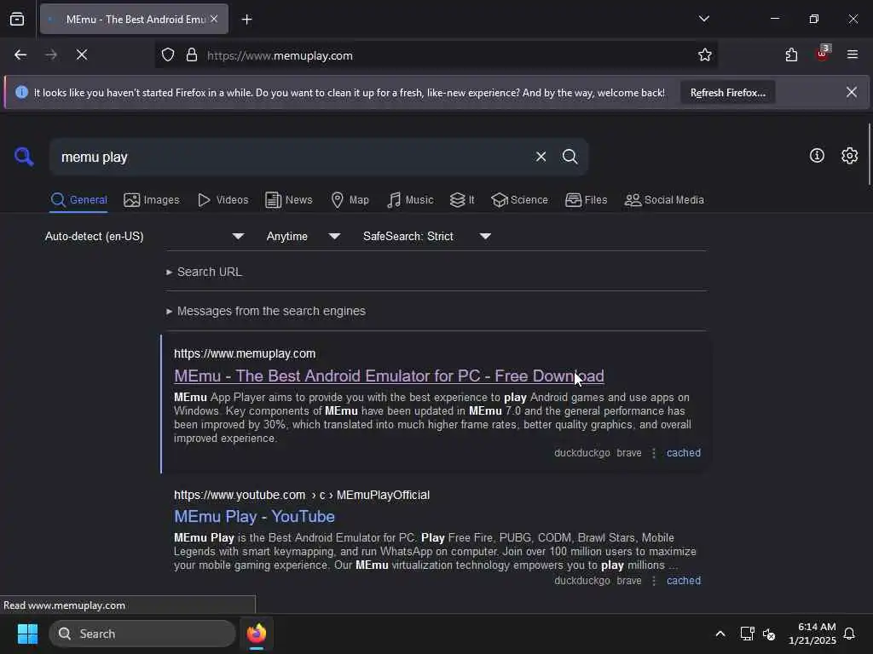Open a new browser tab
This screenshot has height=654, width=873.
[x=246, y=20]
